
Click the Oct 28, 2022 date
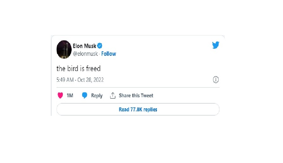(x=91, y=80)
